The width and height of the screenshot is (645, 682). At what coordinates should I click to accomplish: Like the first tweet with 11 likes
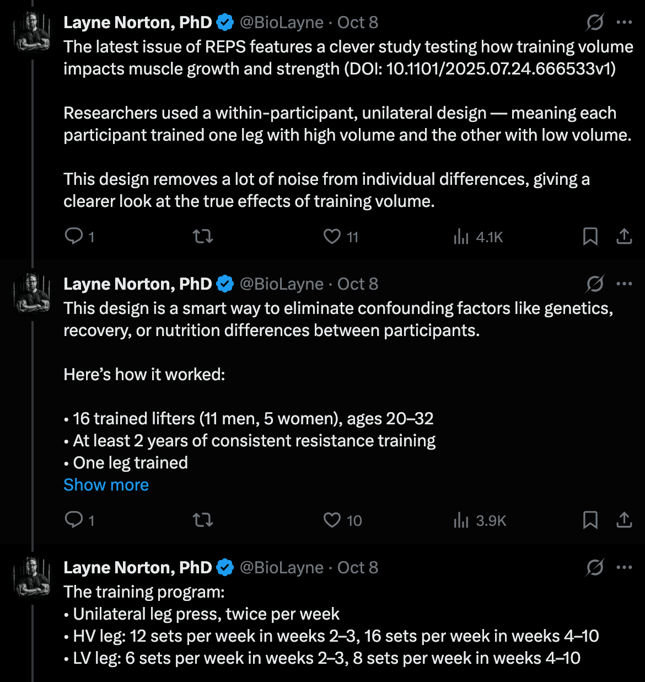tap(332, 237)
